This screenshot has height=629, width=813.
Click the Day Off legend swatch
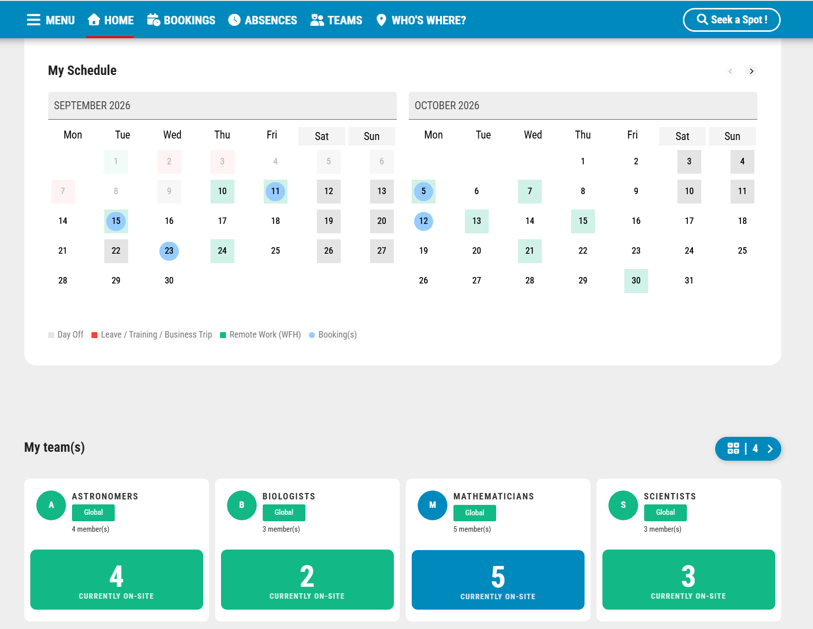(51, 335)
